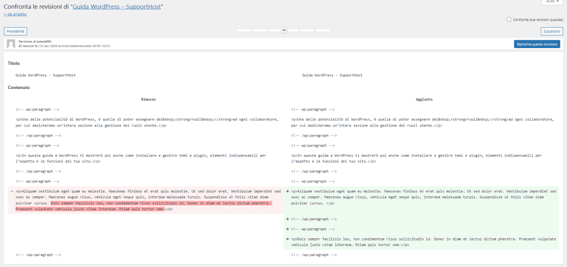Click the left Una delle potenzialità paragraph
567x267 pixels.
pos(147,122)
